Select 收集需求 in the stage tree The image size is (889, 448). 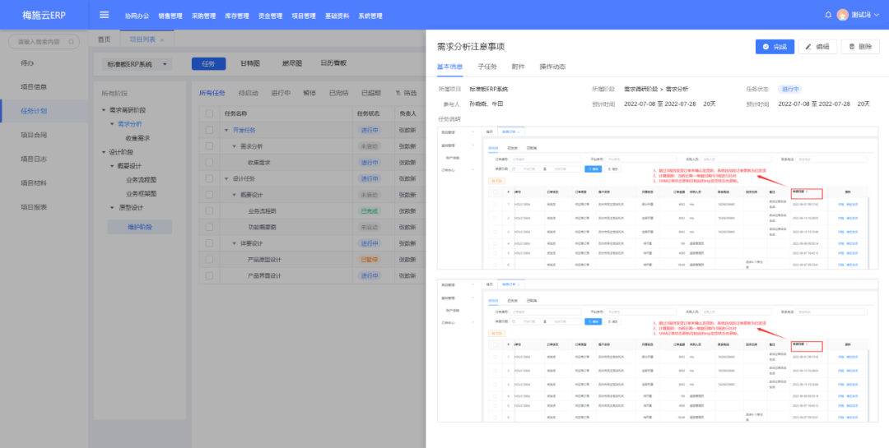click(137, 138)
